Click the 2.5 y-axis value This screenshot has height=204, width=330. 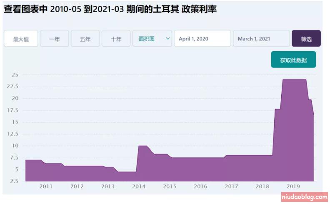pos(14,181)
